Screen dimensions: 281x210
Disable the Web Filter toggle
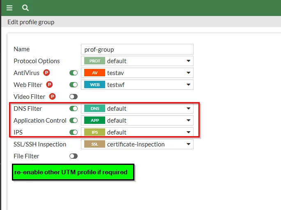[x=74, y=85]
